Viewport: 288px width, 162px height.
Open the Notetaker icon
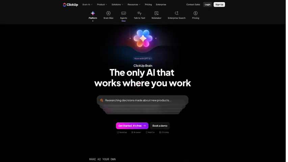(x=156, y=13)
